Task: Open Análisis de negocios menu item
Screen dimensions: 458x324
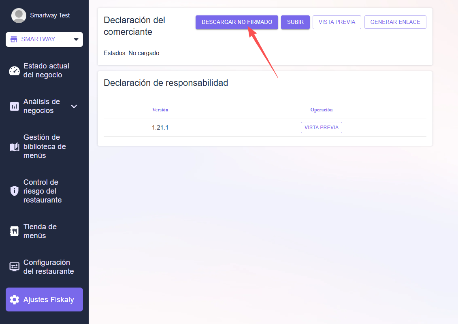Action: click(x=44, y=106)
